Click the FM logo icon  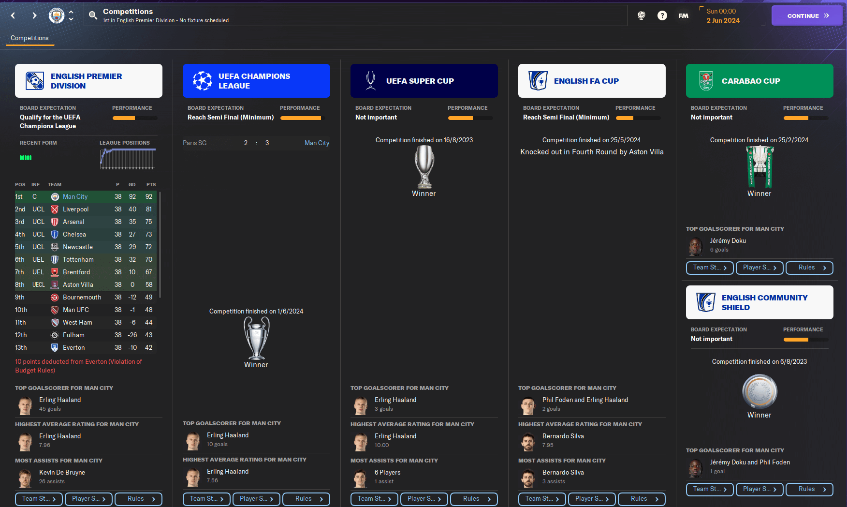pos(683,15)
